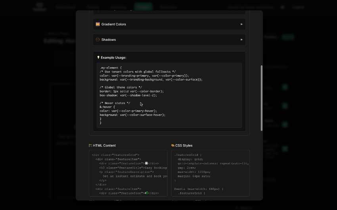Focus the CSS Styles code editor

pos(211,173)
